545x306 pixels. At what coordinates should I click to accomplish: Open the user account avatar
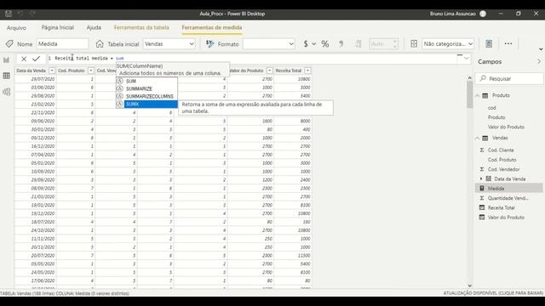click(x=483, y=14)
